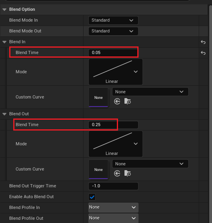
Task: Browse to Blend In Custom Curve asset
Action: pyautogui.click(x=127, y=101)
